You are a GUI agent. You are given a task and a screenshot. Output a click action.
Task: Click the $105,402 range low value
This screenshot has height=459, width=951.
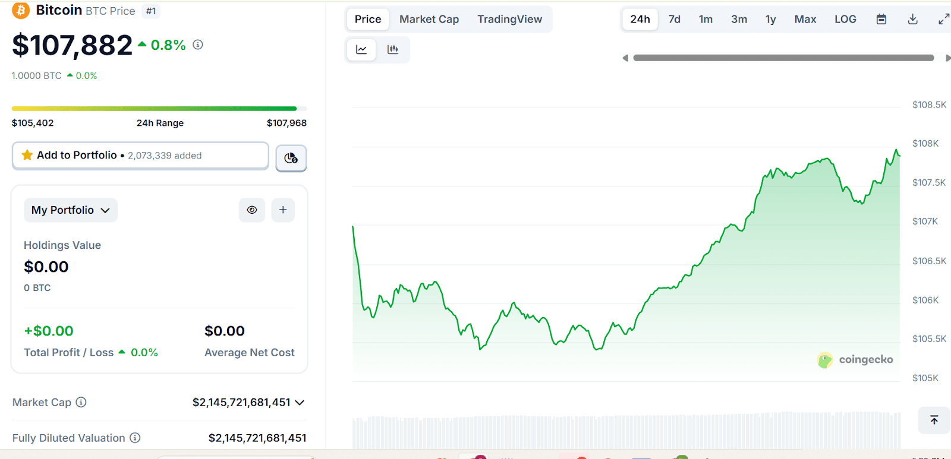click(x=33, y=123)
